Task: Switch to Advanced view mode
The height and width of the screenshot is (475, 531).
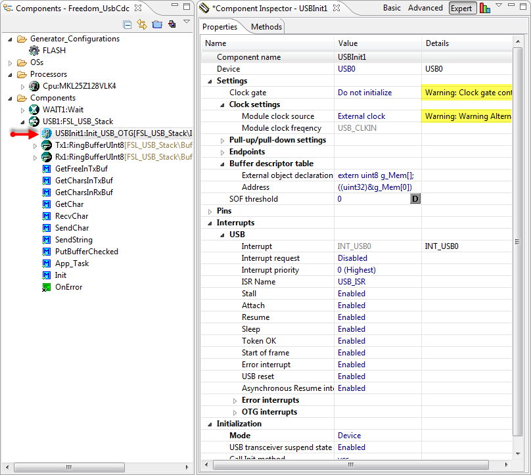Action: (x=425, y=8)
